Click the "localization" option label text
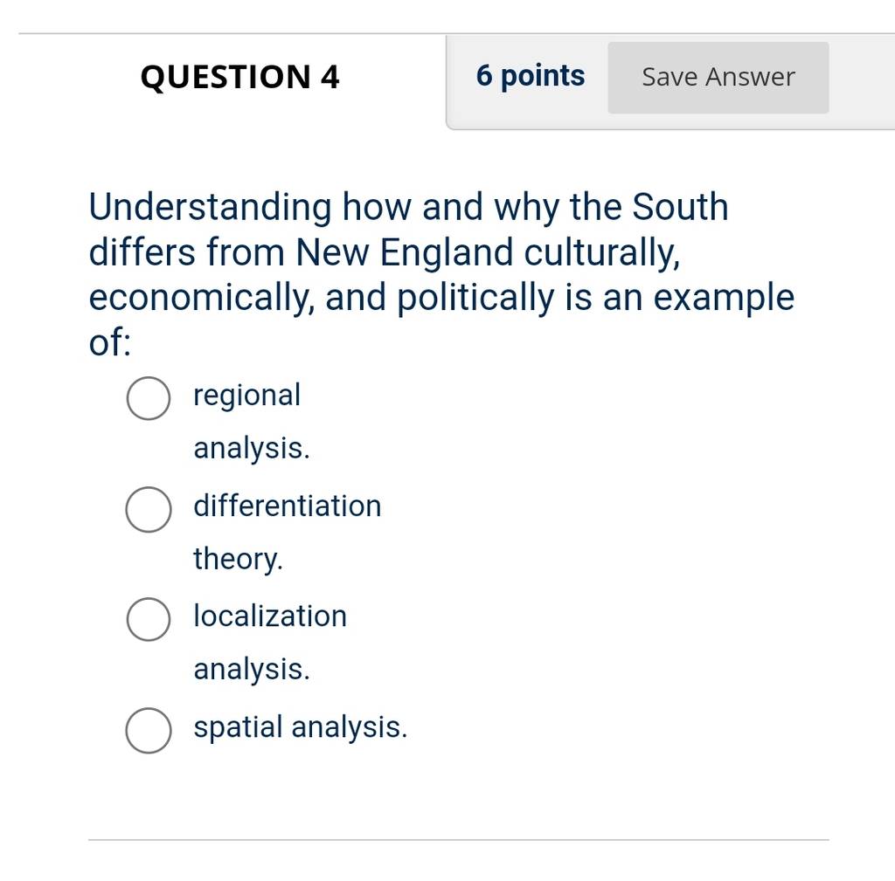Screen dimensions: 895x881 point(270,616)
